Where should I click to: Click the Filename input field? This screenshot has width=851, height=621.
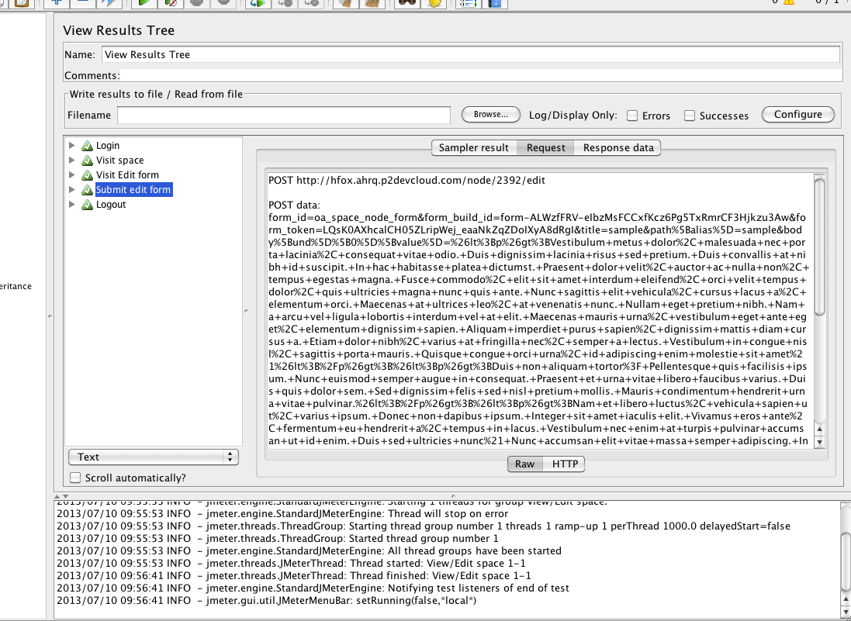pyautogui.click(x=284, y=115)
